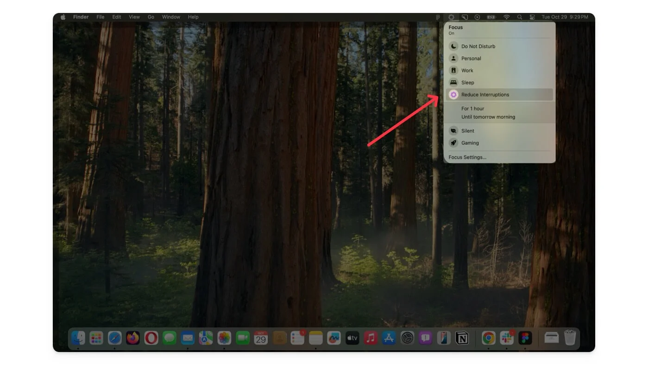Viewport: 648px width, 365px height.
Task: Open the View menu
Action: tap(134, 17)
